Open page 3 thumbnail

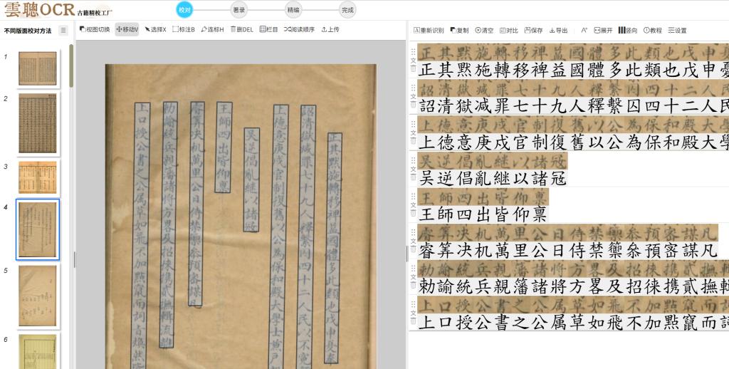(38, 177)
